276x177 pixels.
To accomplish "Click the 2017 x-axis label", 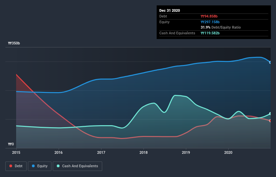I will pos(101,152).
